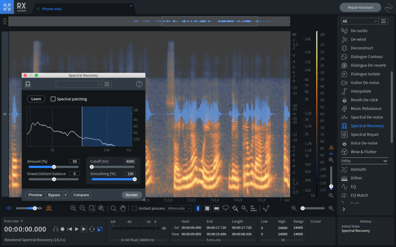This screenshot has height=247, width=396.
Task: Select the lasso selection tool
Action: point(225,208)
